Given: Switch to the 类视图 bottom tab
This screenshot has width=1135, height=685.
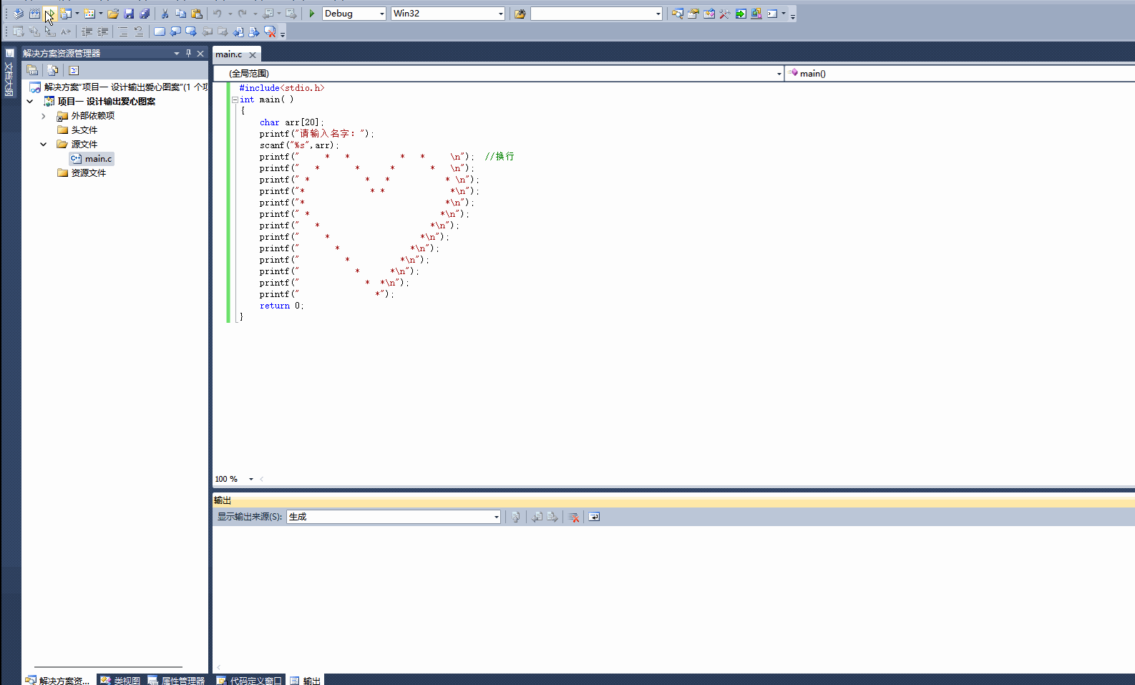Looking at the screenshot, I should coord(121,680).
